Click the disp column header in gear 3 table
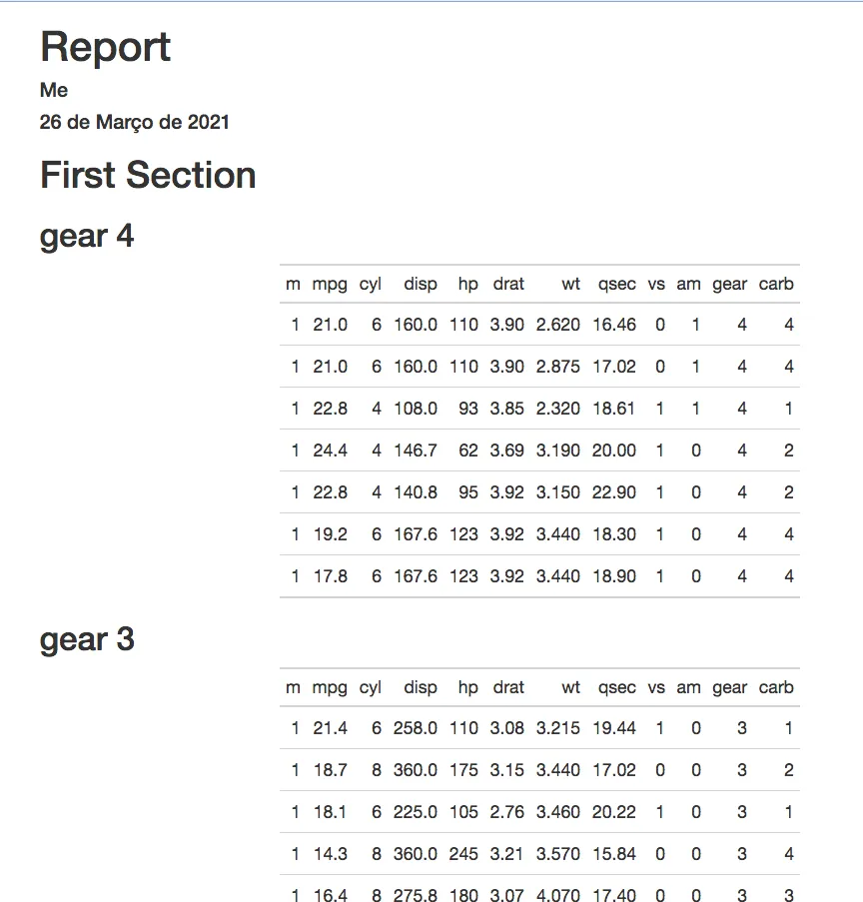Image resolution: width=863 pixels, height=902 pixels. 420,687
